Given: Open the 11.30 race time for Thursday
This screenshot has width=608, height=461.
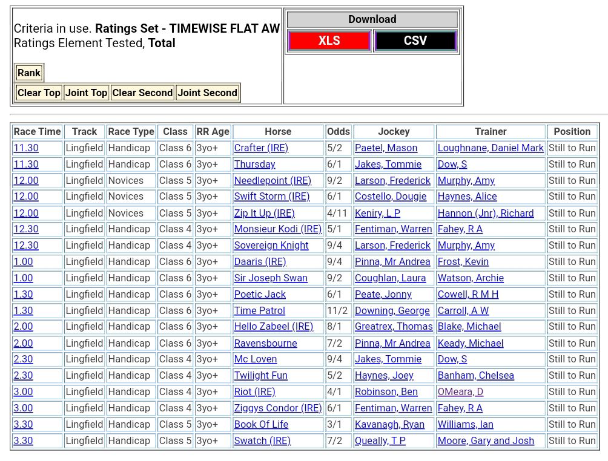Looking at the screenshot, I should point(26,164).
